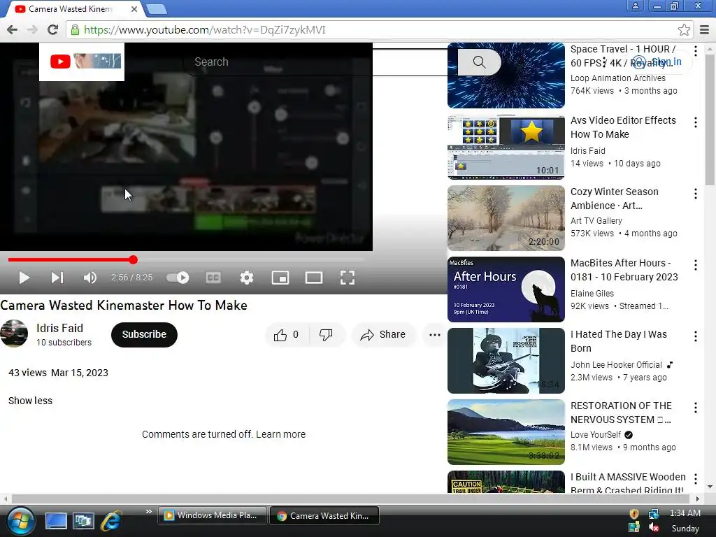Play the video with the play button
Viewport: 716px width, 537px height.
tap(24, 278)
